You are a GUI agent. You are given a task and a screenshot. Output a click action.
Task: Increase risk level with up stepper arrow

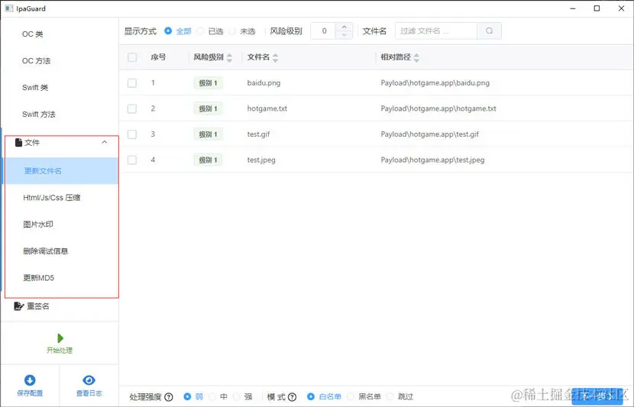(344, 27)
